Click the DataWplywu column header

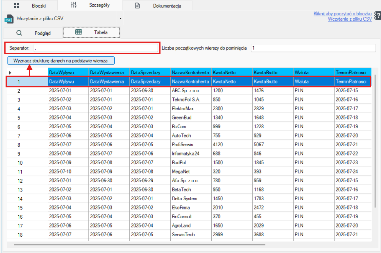pos(68,72)
